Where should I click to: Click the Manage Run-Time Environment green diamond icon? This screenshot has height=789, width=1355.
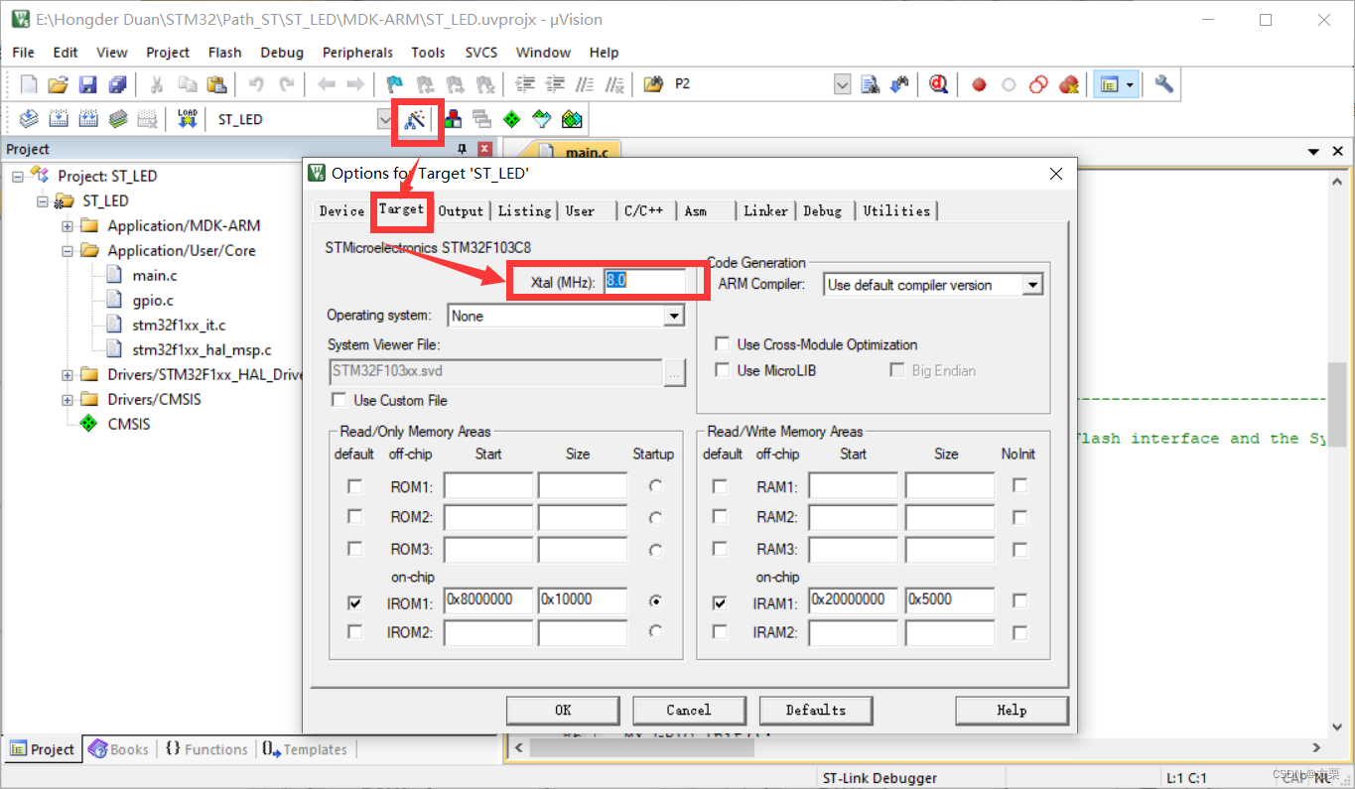[x=512, y=119]
